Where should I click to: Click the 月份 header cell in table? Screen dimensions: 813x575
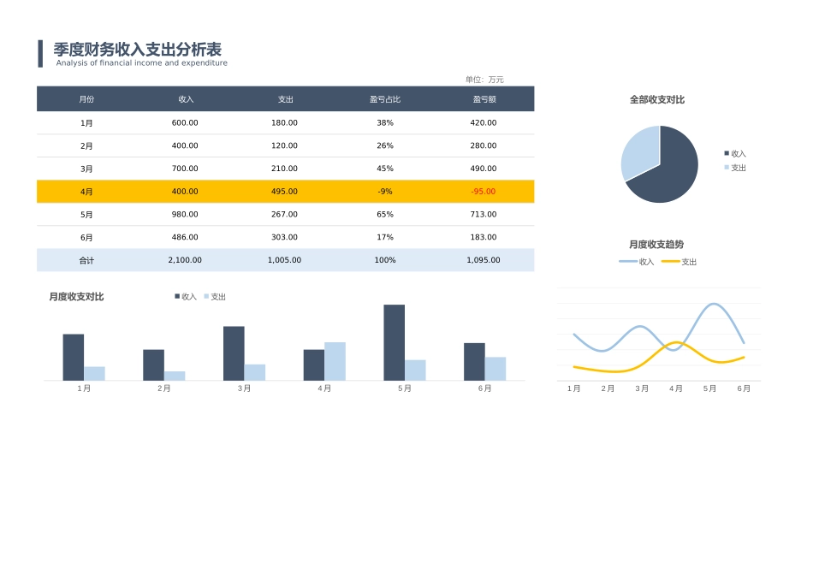[x=86, y=99]
